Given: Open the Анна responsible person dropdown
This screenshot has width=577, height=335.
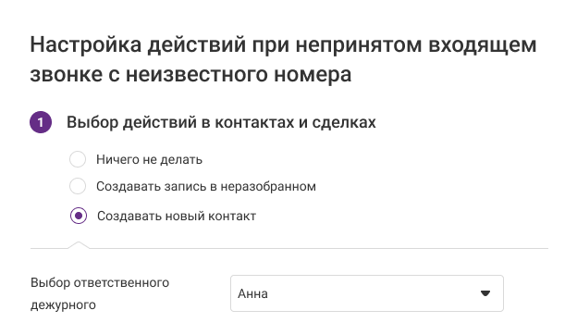Looking at the screenshot, I should tap(367, 293).
